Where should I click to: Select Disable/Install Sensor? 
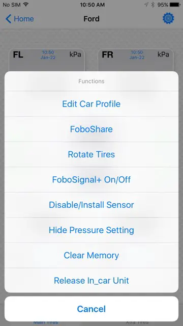point(91,205)
